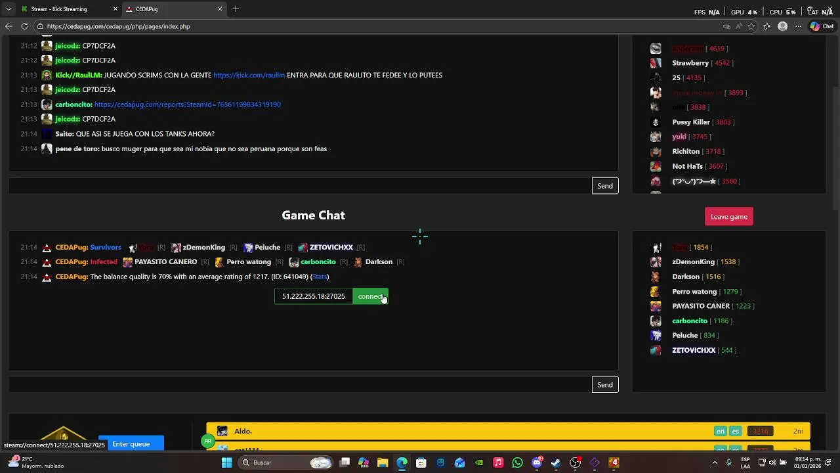Select carboncito [1186] in player list
This screenshot has height=473, width=840.
(691, 321)
